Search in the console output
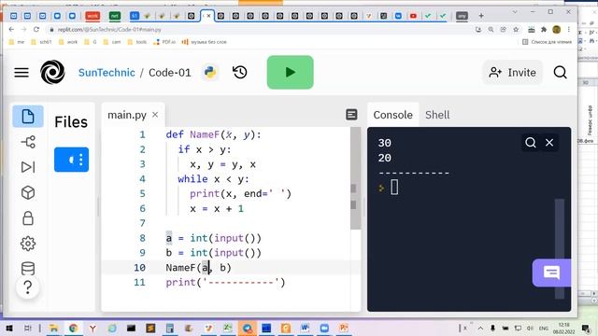Viewport: 598px width, 336px height. pyautogui.click(x=531, y=143)
